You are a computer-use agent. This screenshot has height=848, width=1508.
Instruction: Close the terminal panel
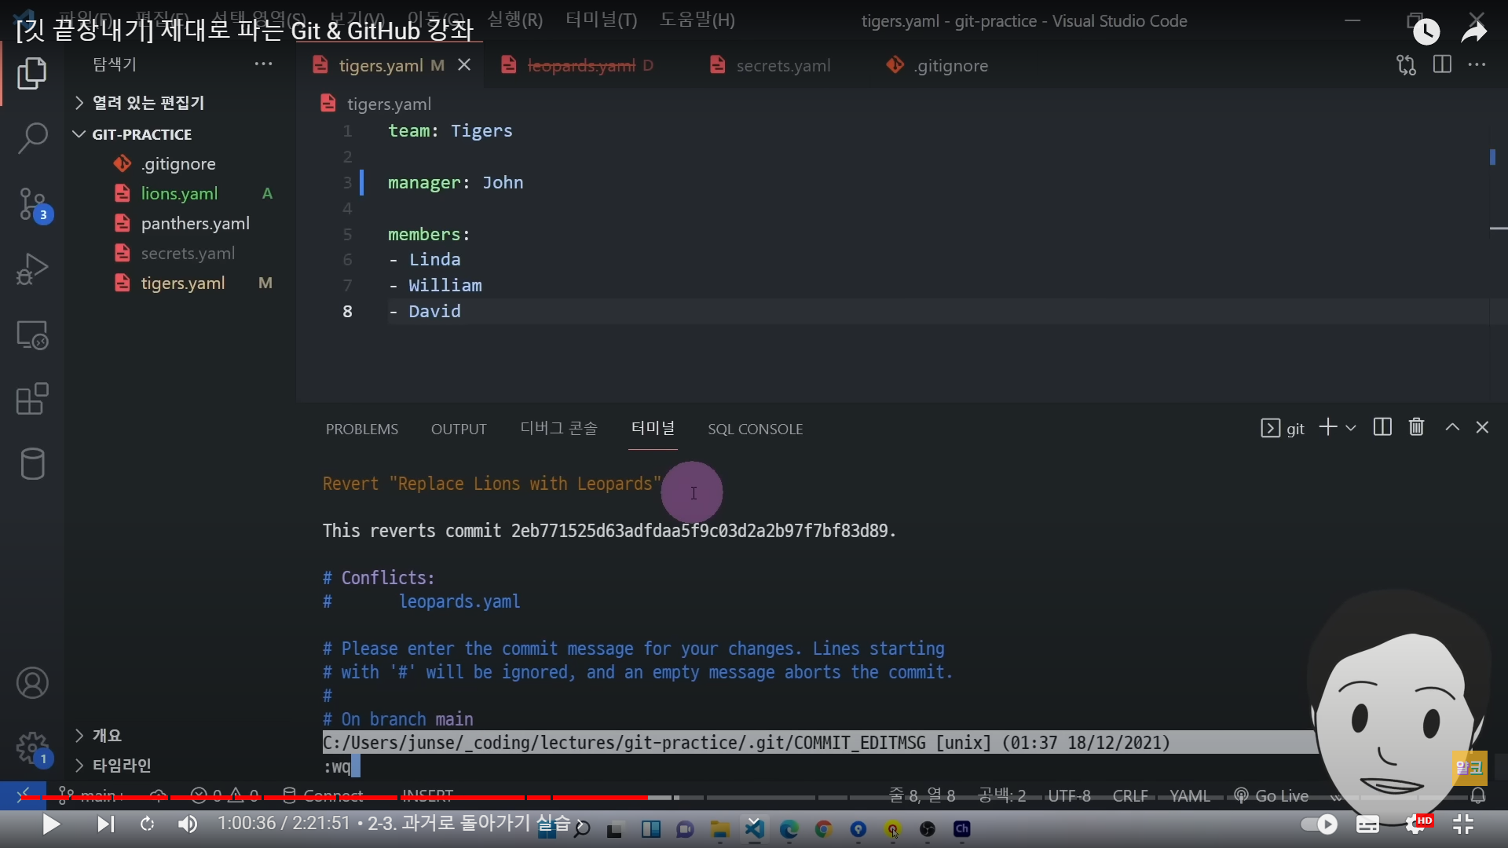pyautogui.click(x=1482, y=427)
